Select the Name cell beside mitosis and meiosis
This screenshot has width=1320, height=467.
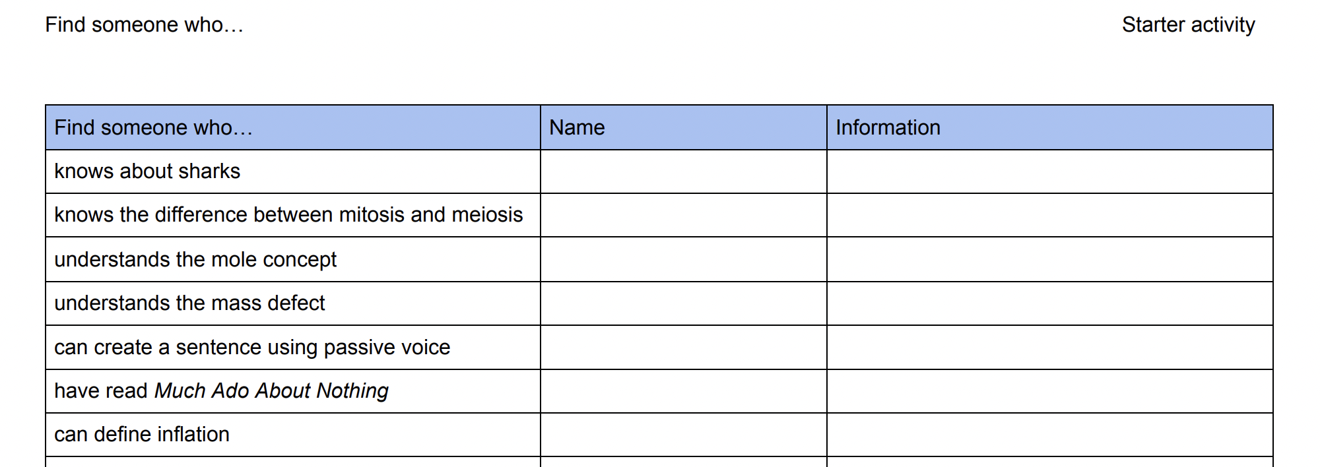click(x=683, y=215)
